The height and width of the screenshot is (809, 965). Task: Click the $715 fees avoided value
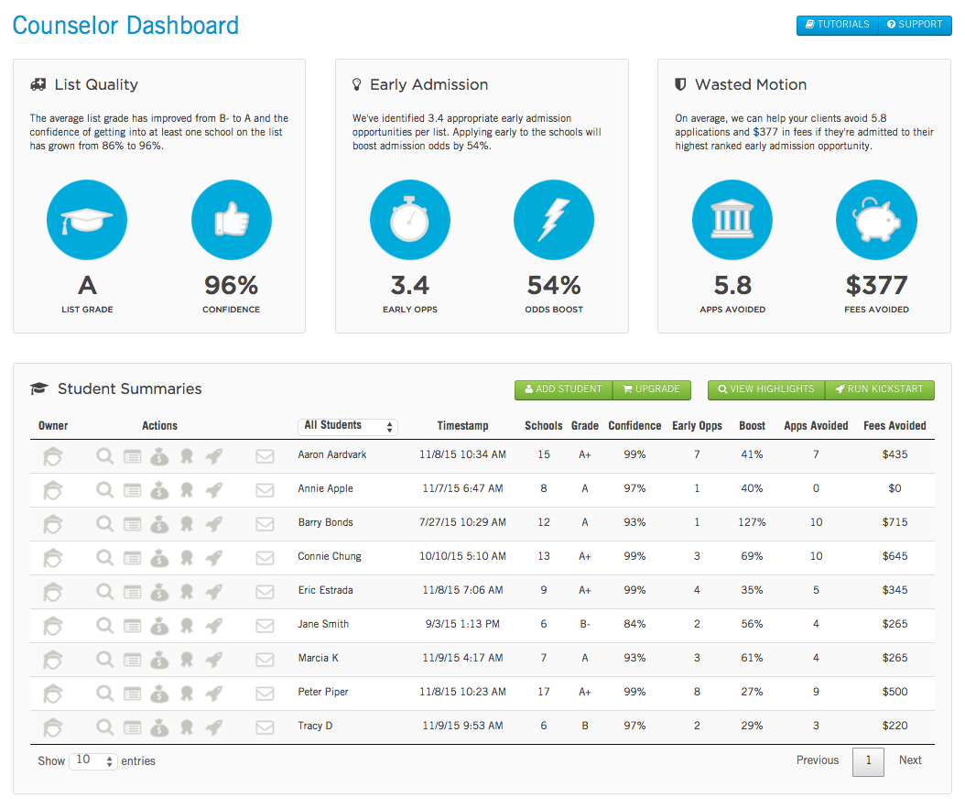895,522
